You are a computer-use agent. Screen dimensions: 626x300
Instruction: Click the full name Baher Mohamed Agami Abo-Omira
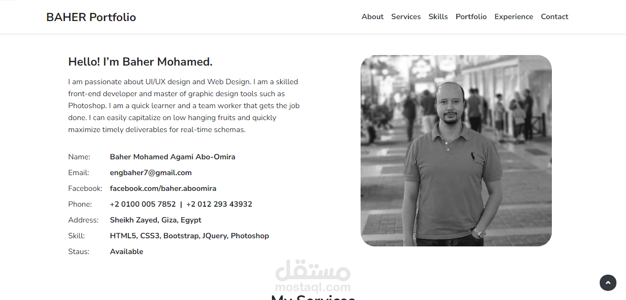click(173, 157)
